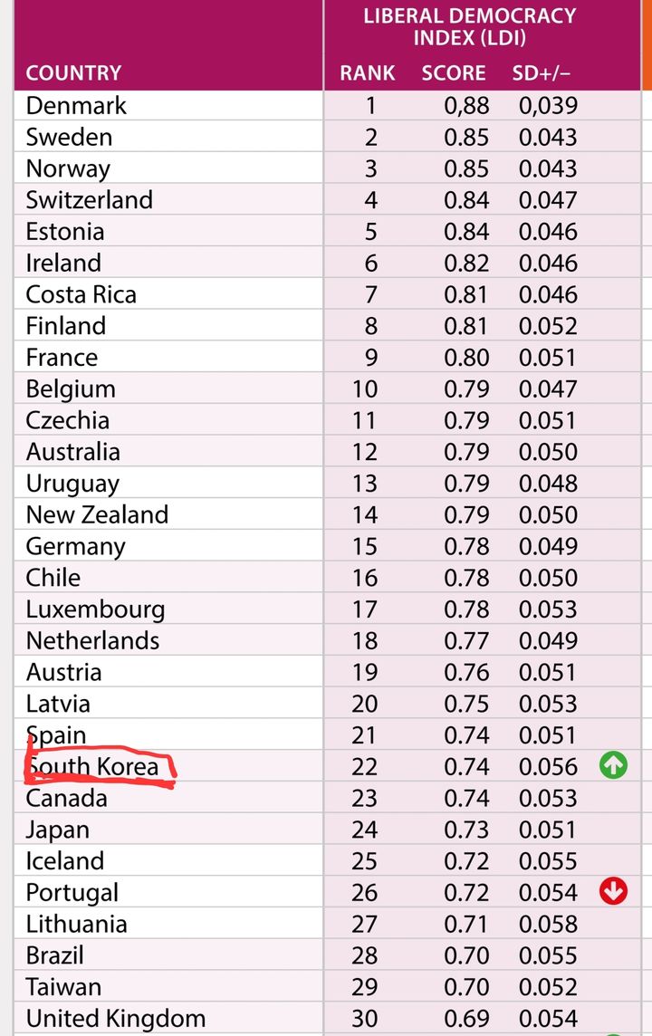Click Denmark's score value 0,88
652x1036 pixels.
466,106
